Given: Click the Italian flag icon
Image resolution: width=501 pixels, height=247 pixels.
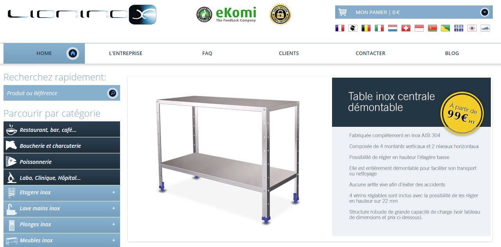Looking at the screenshot, I should coord(379,28).
